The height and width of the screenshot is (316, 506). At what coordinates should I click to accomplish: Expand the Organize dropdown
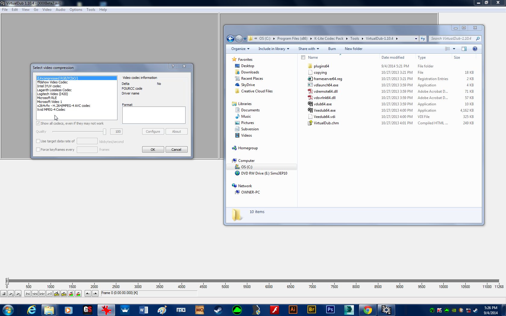[x=240, y=49]
